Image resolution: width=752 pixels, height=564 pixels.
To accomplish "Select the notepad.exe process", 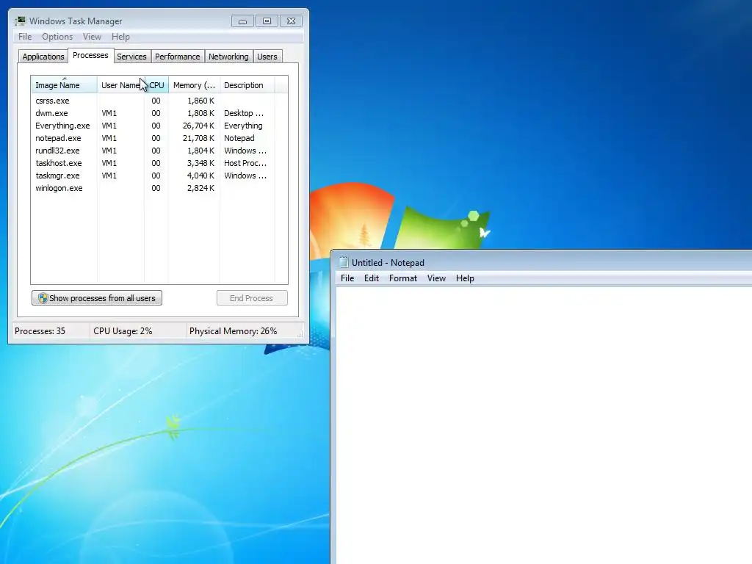I will (x=153, y=138).
